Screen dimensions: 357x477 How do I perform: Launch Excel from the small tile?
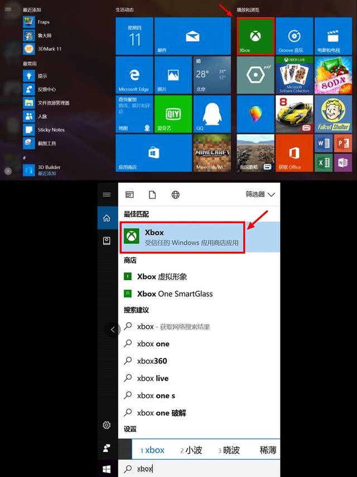pyautogui.click(x=324, y=162)
